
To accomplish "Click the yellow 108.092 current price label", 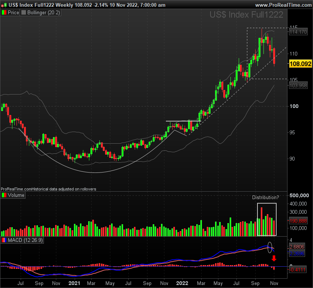I will (x=300, y=64).
